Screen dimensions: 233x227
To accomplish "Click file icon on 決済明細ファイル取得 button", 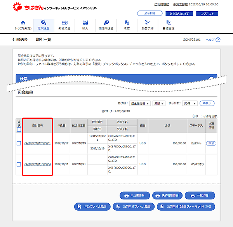I will (x=118, y=207).
